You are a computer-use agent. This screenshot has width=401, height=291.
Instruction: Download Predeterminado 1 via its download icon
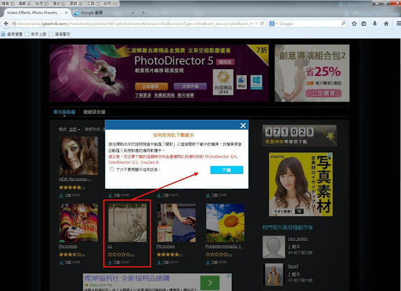coord(208,262)
